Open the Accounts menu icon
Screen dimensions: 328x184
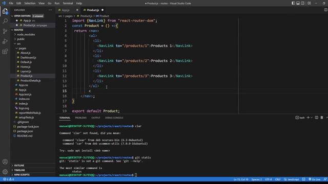[x=5, y=162]
